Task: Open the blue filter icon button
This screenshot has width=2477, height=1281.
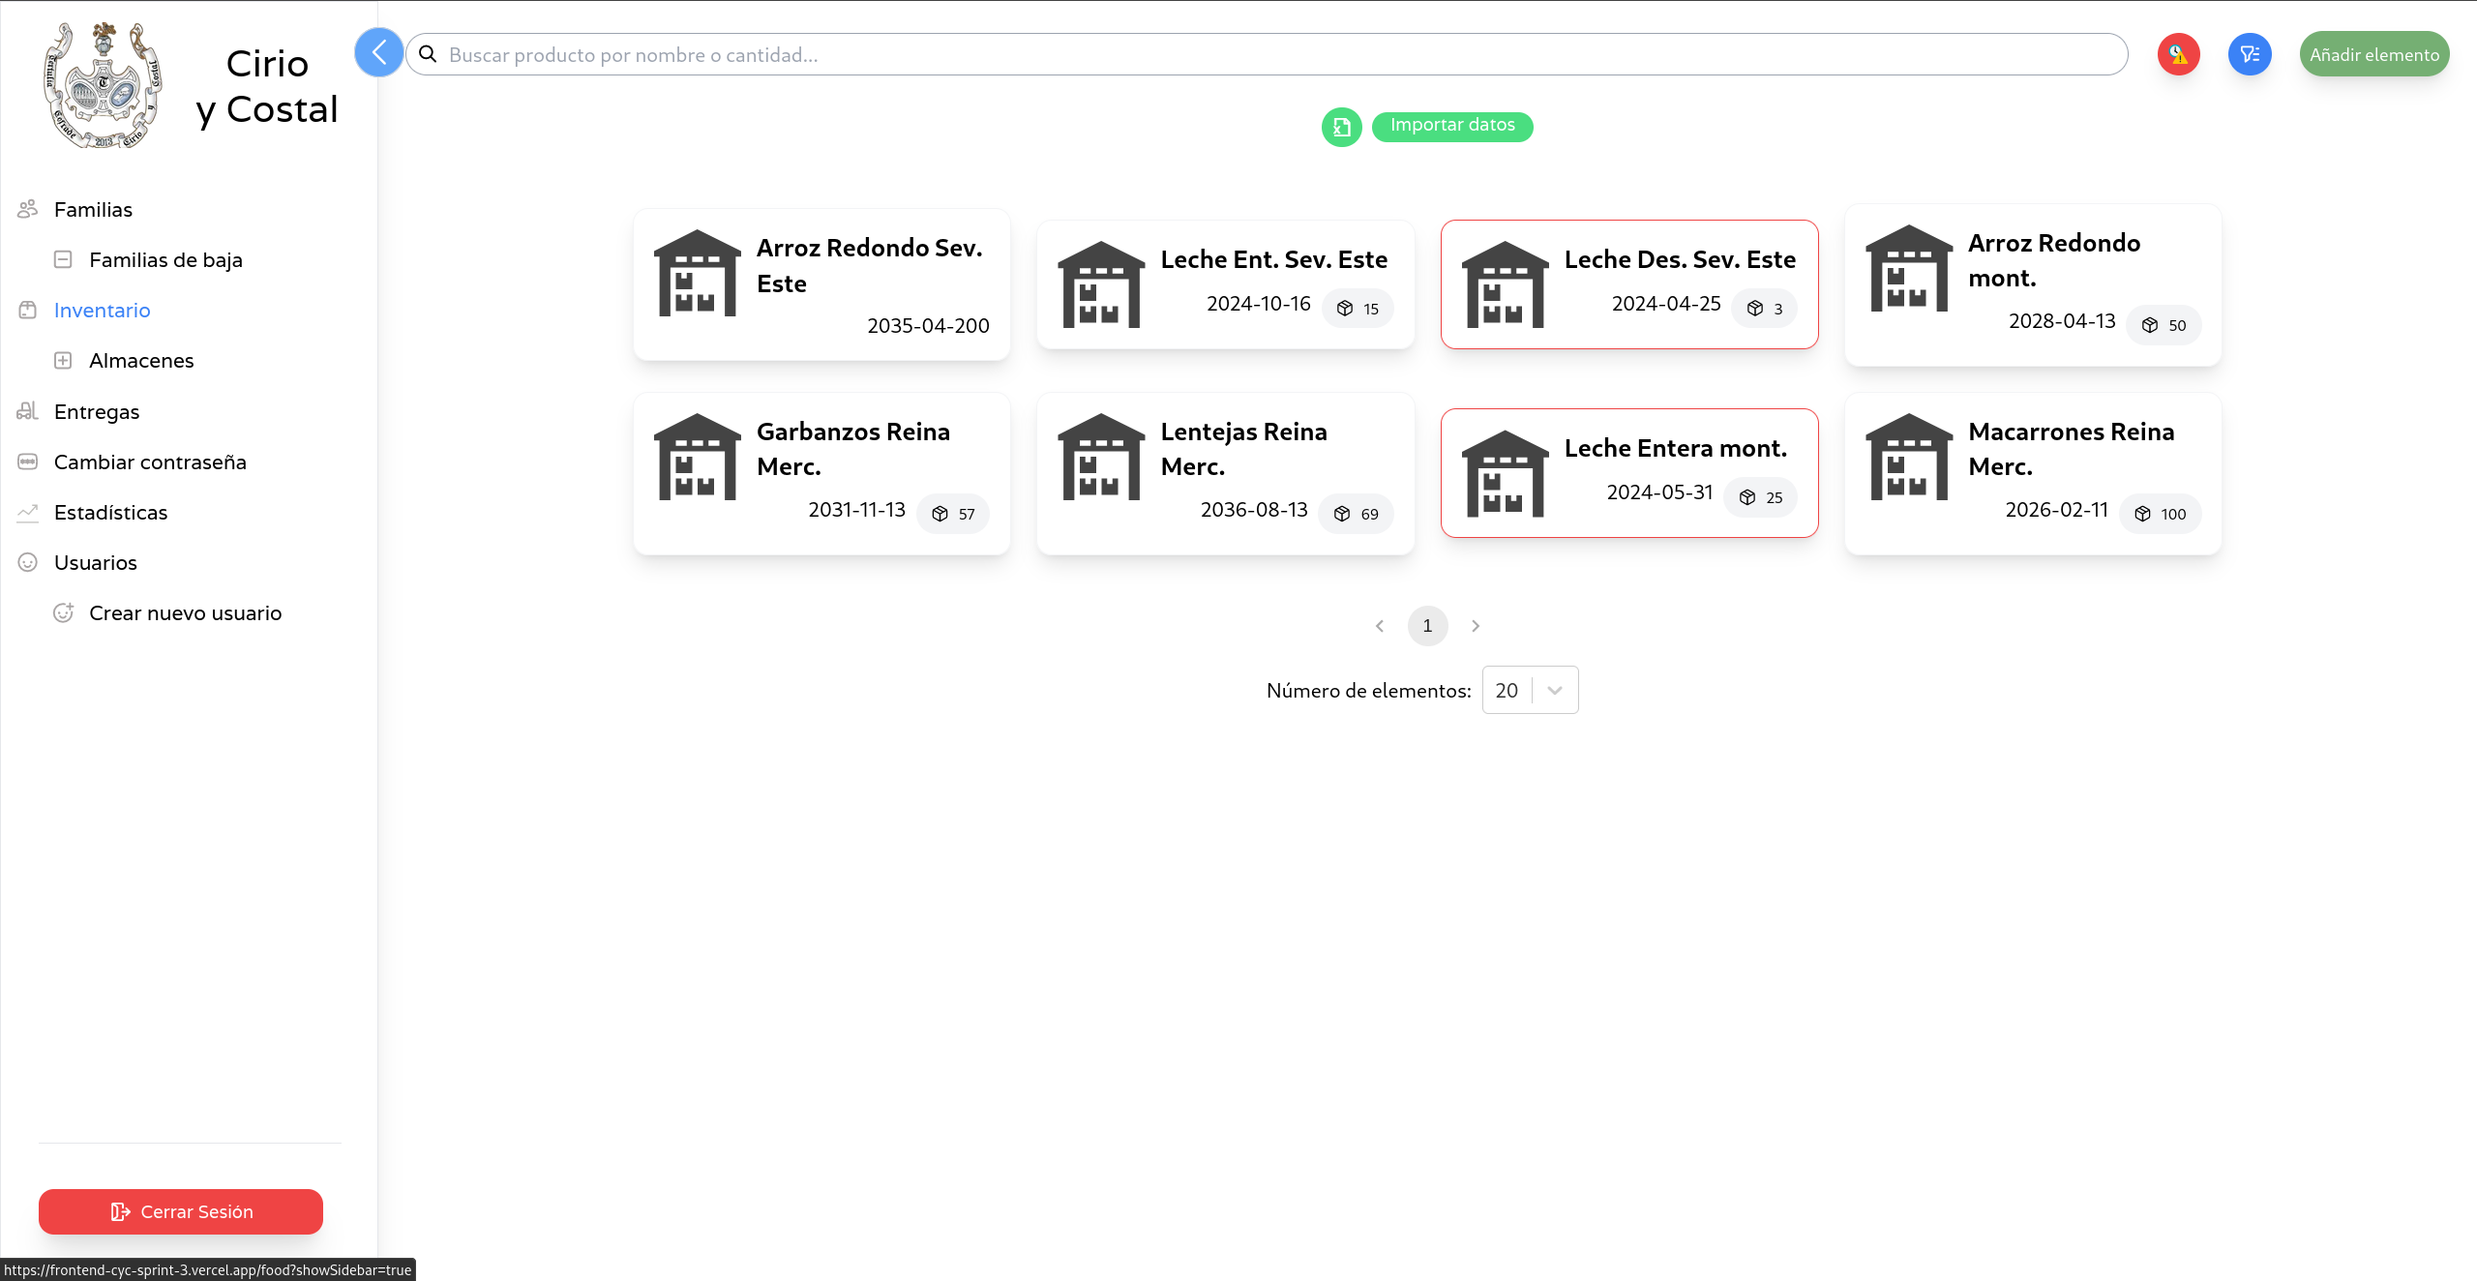Action: click(2250, 54)
